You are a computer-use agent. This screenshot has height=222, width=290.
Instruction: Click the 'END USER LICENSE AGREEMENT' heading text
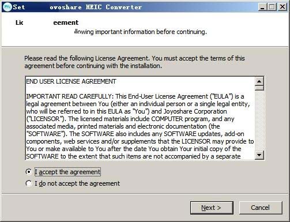[x=71, y=81]
